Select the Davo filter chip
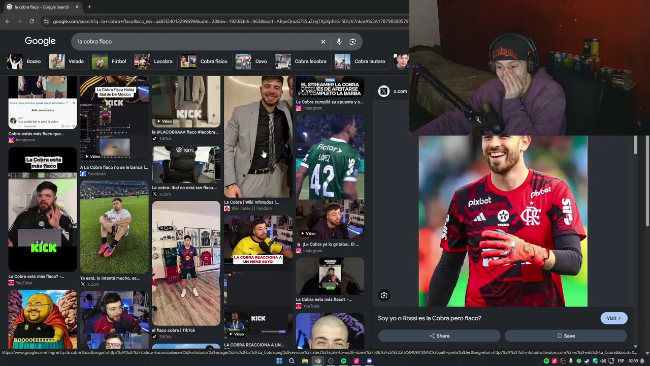 coord(252,62)
